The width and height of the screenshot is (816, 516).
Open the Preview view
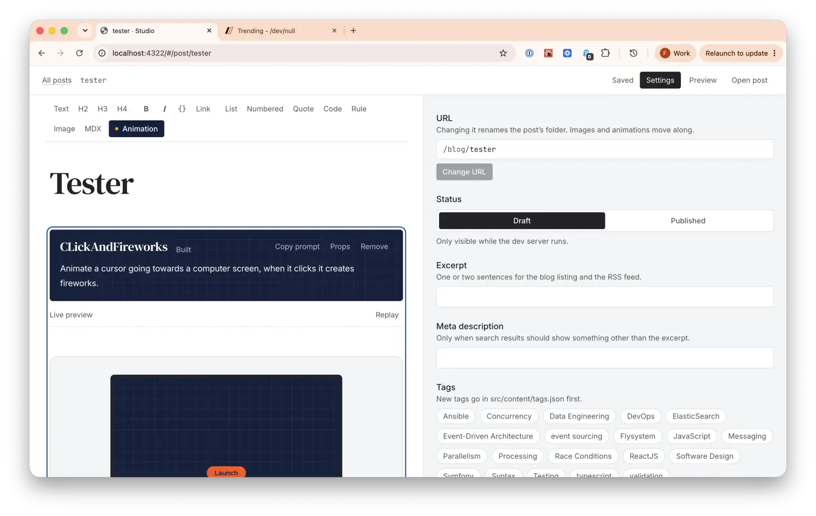703,80
